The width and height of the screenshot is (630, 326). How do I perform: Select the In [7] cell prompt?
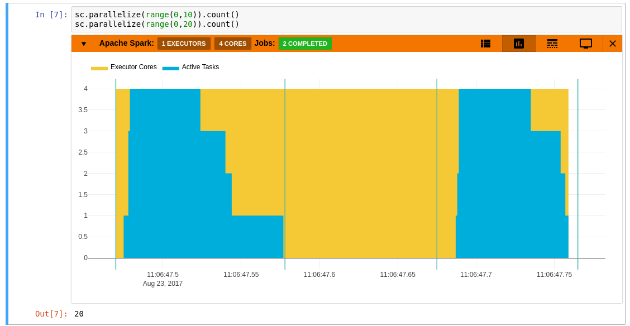51,15
